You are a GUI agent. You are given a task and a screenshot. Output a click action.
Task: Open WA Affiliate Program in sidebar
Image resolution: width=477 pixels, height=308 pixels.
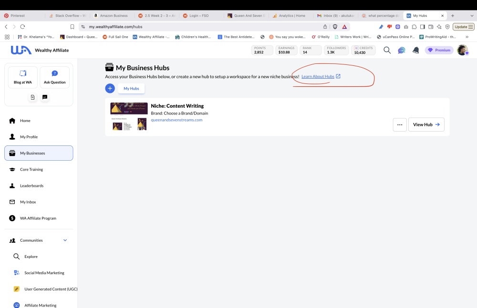(39, 218)
